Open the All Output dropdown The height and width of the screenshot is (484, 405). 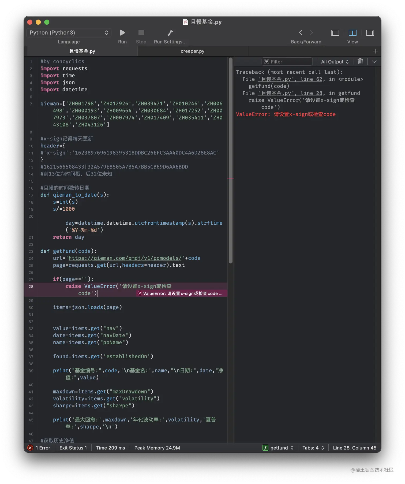click(335, 62)
